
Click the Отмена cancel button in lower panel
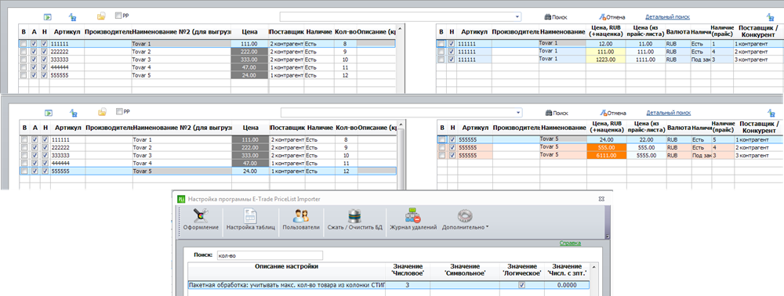(613, 114)
